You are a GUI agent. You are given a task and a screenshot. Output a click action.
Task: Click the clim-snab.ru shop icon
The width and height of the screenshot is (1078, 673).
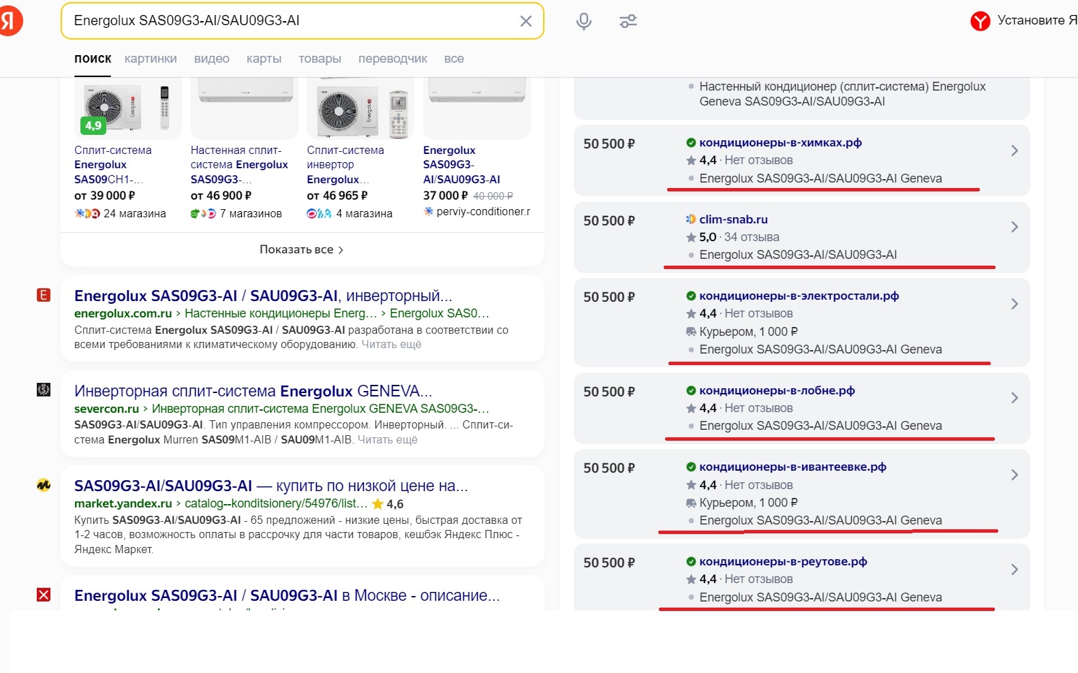click(x=691, y=219)
